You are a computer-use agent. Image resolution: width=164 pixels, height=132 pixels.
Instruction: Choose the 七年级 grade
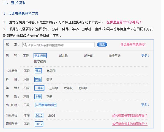coord(83,88)
